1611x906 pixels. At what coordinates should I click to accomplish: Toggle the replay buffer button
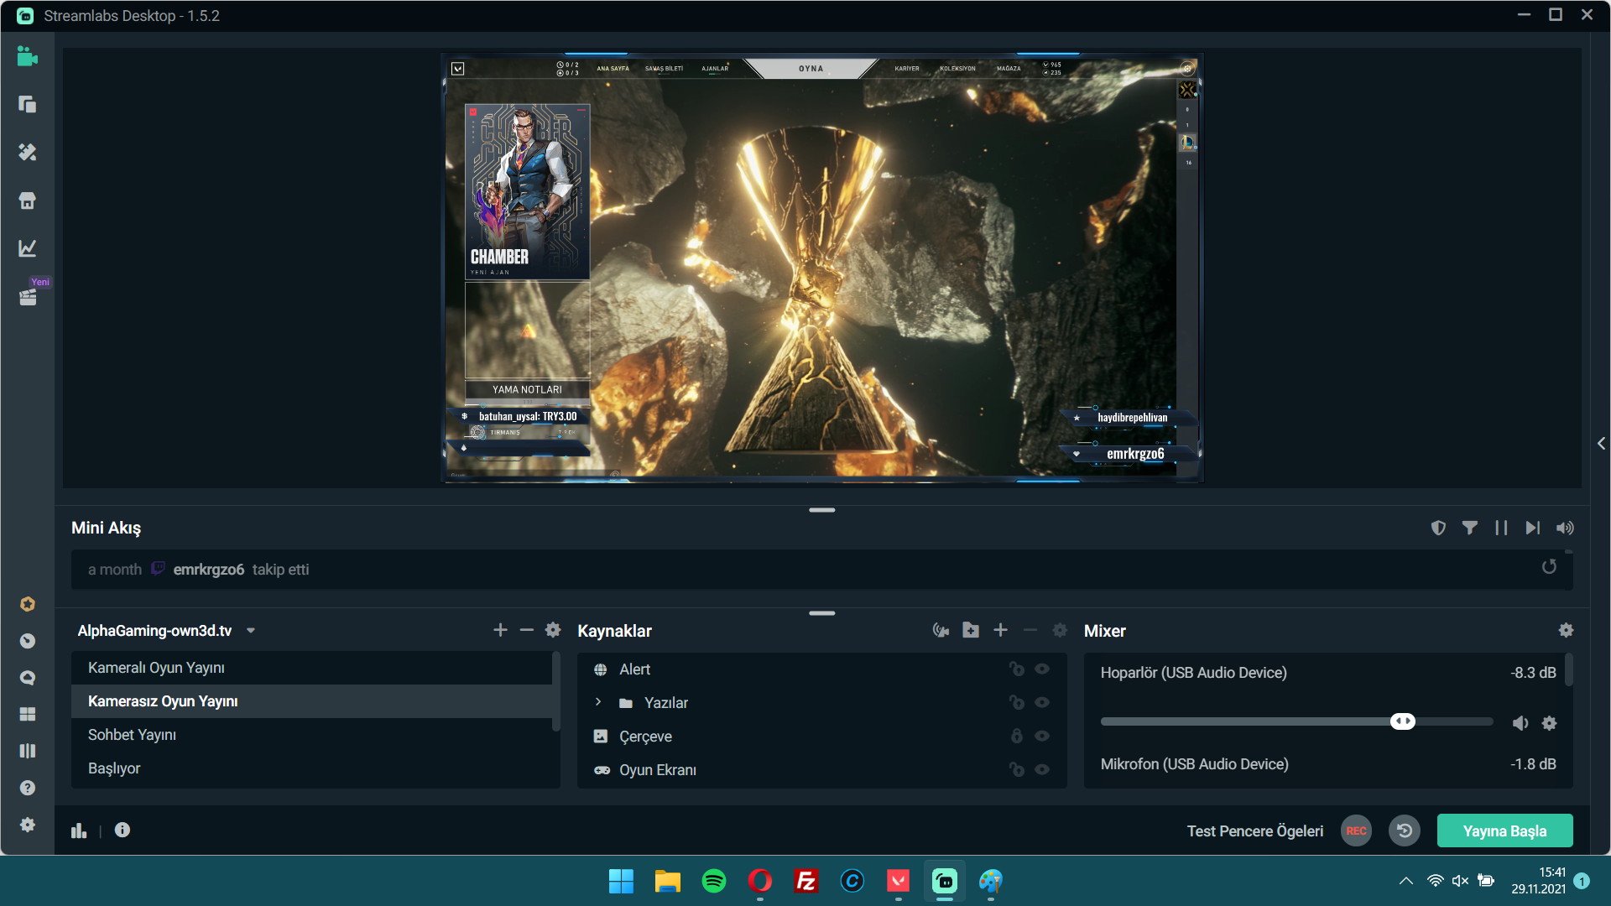1405,830
